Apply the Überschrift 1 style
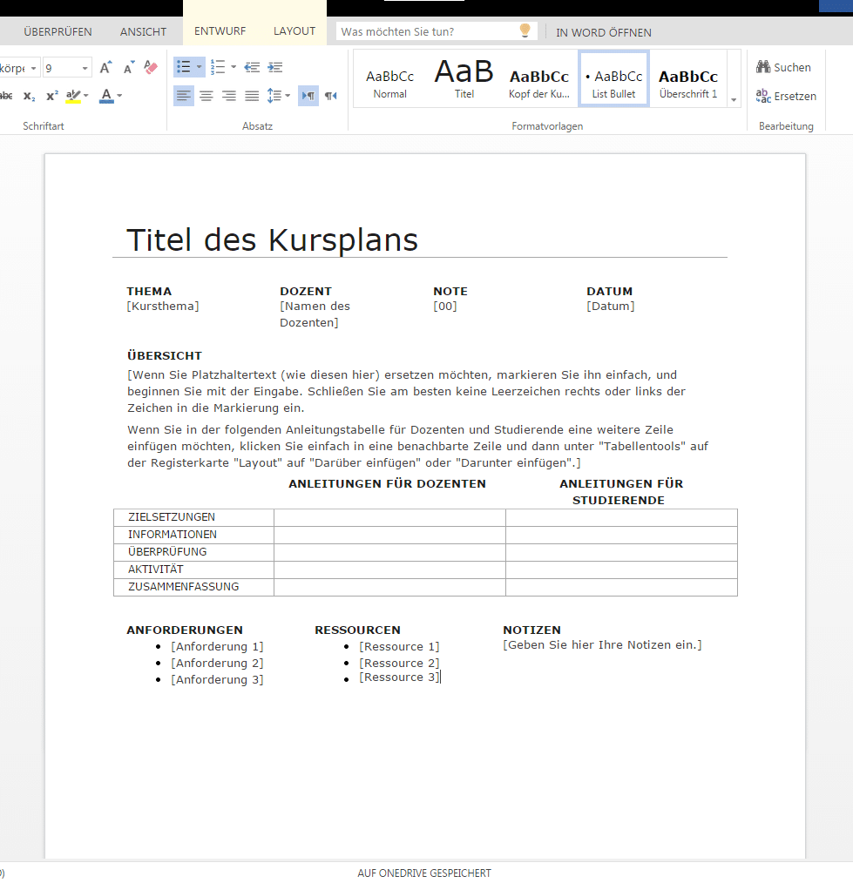Viewport: 853px width, 883px height. point(688,79)
